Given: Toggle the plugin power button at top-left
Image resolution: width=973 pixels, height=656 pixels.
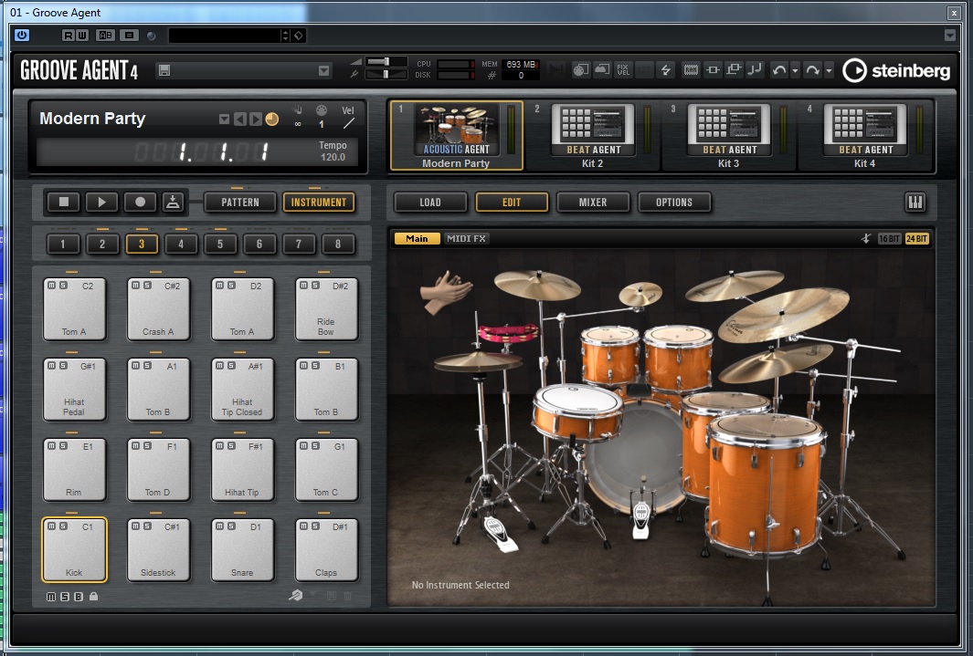Looking at the screenshot, I should pyautogui.click(x=22, y=36).
